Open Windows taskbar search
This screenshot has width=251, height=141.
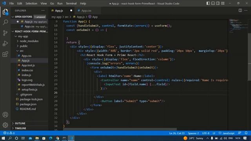pos(10,138)
